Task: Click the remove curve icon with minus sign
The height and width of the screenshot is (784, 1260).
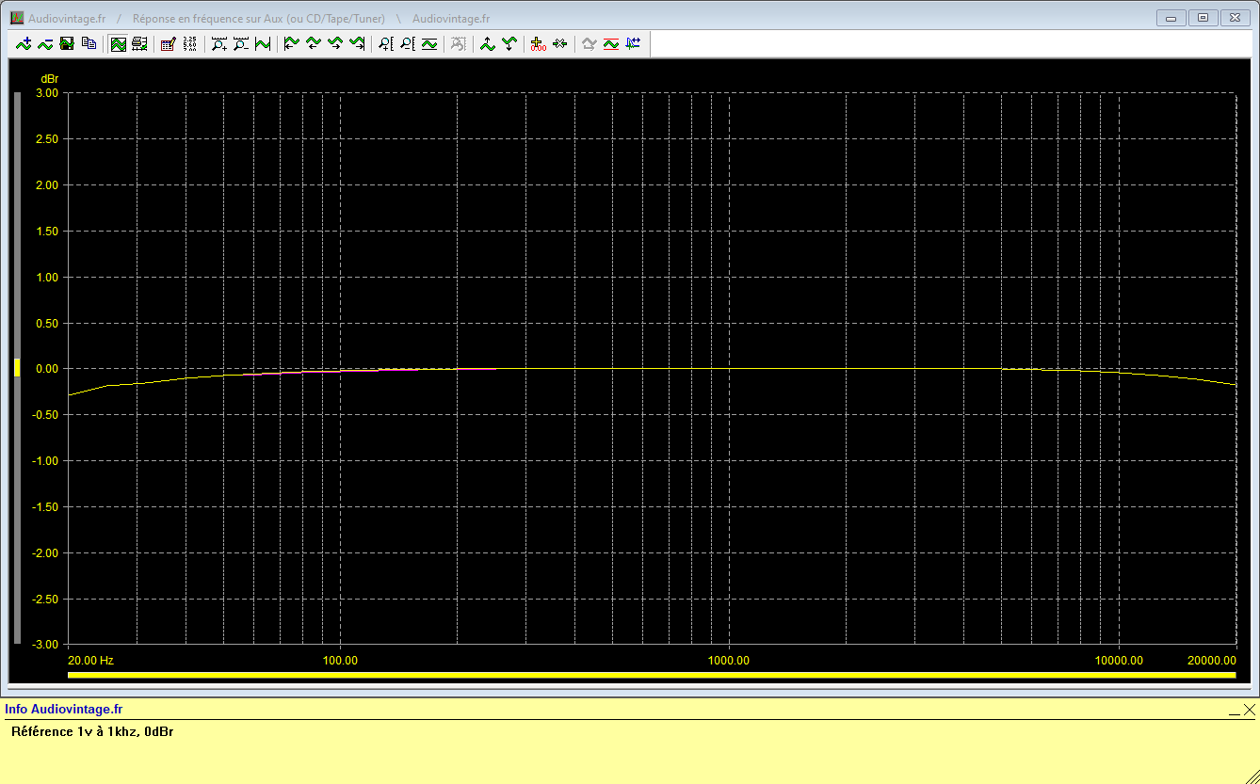Action: click(x=45, y=43)
